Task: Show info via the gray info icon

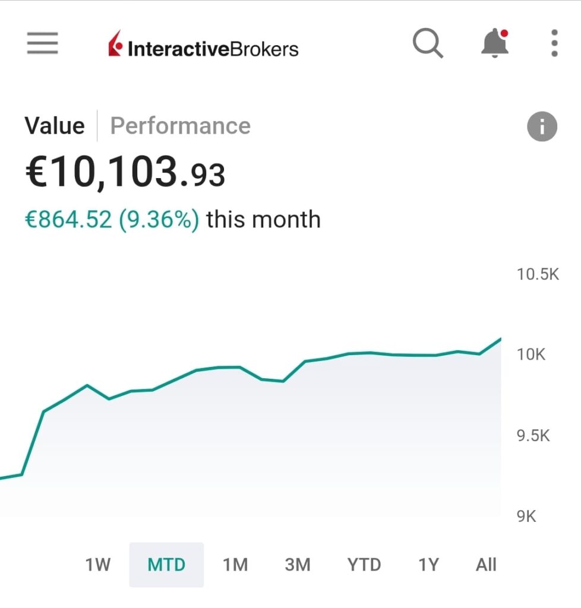Action: 542,126
